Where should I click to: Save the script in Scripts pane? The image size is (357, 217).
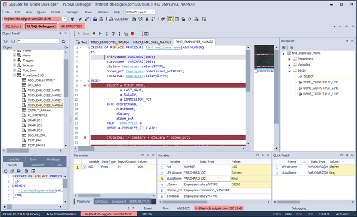18,171
